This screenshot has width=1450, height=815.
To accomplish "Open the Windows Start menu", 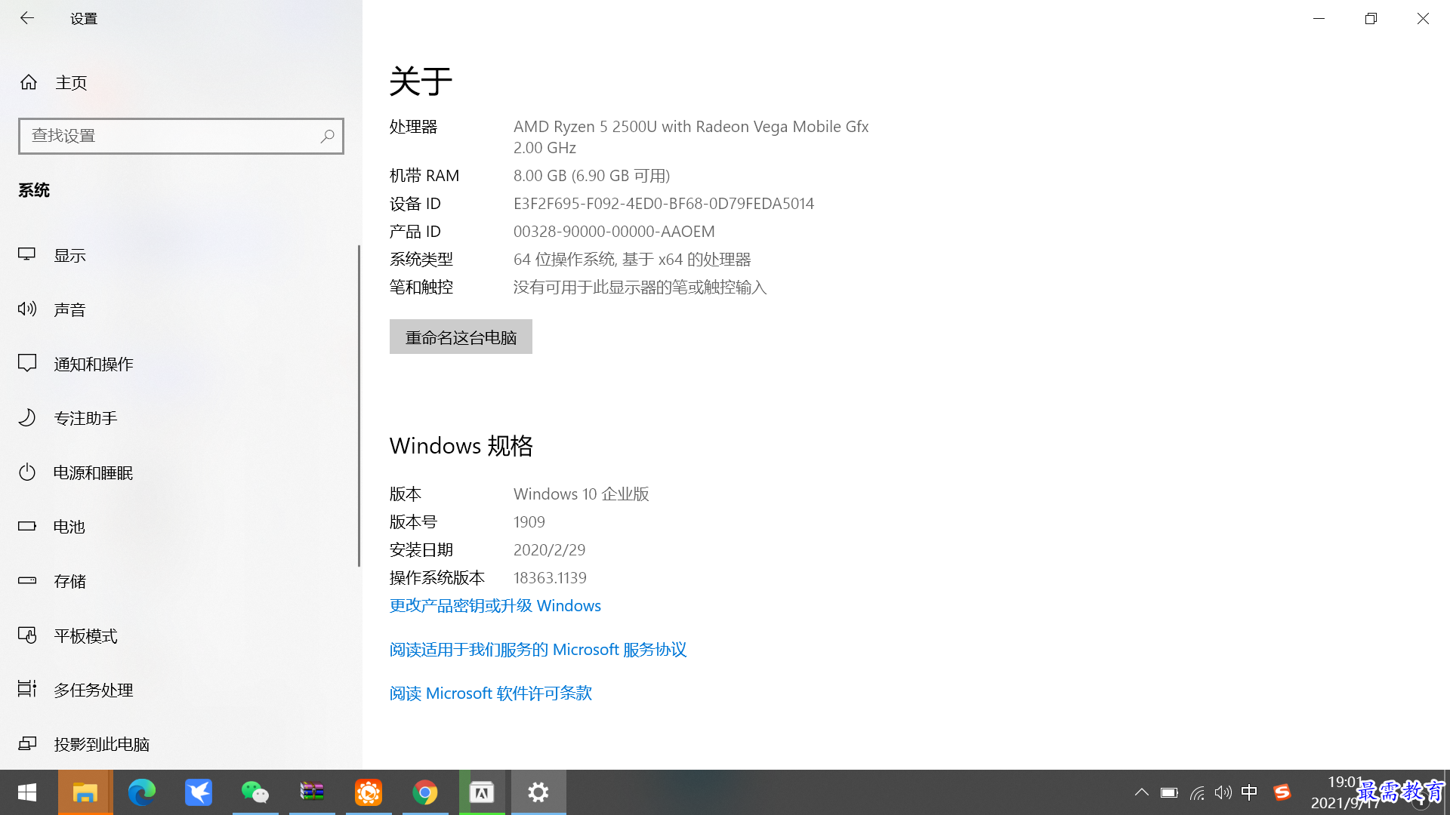I will [x=27, y=792].
